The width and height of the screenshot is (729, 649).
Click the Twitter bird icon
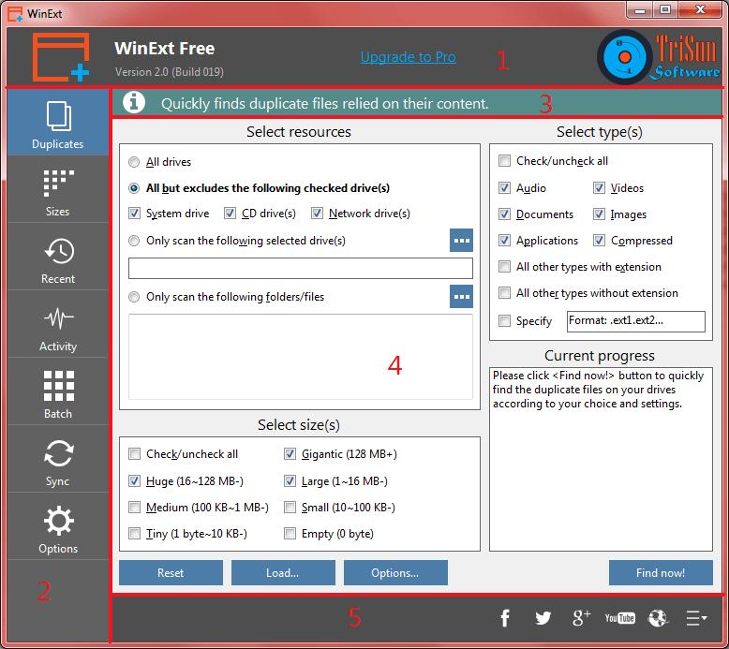click(543, 618)
